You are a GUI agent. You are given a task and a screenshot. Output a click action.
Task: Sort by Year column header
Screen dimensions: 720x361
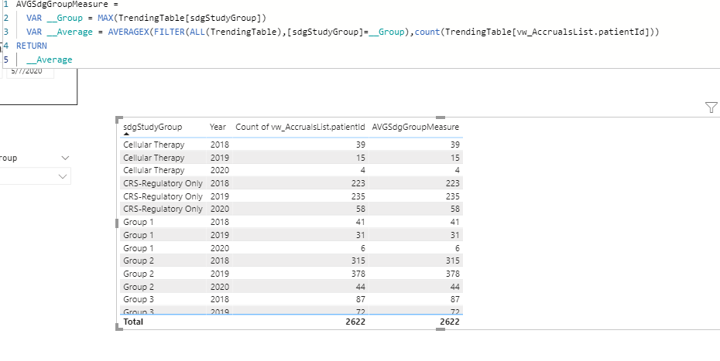tap(218, 127)
